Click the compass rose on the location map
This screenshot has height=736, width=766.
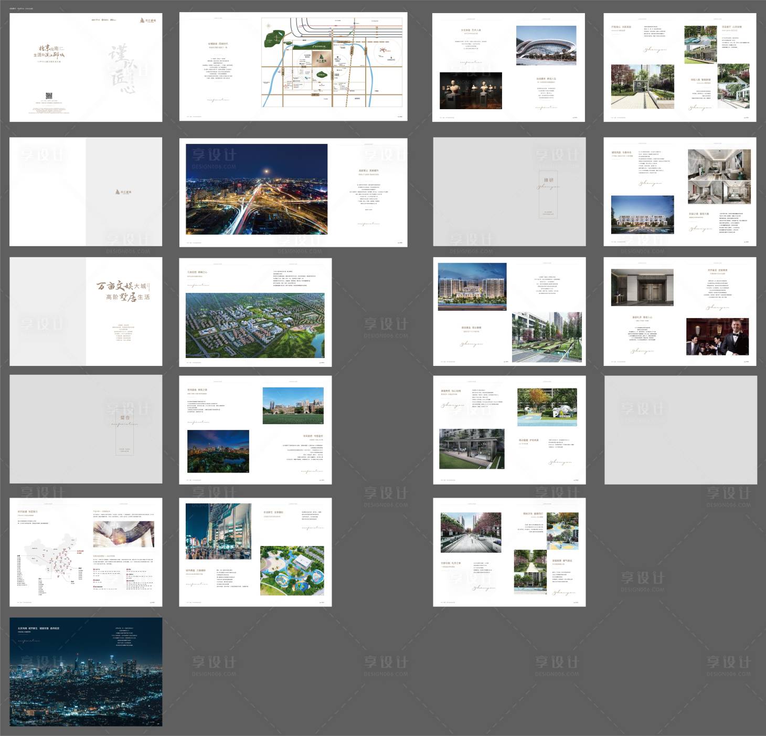[x=269, y=25]
